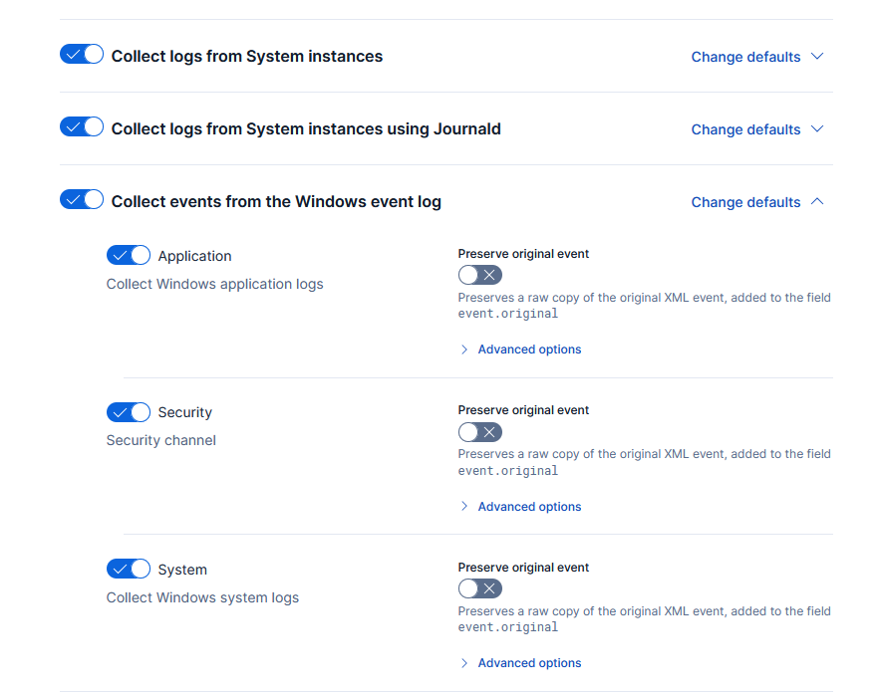Expand Advanced options under System
The width and height of the screenshot is (882, 698).
pyautogui.click(x=529, y=663)
